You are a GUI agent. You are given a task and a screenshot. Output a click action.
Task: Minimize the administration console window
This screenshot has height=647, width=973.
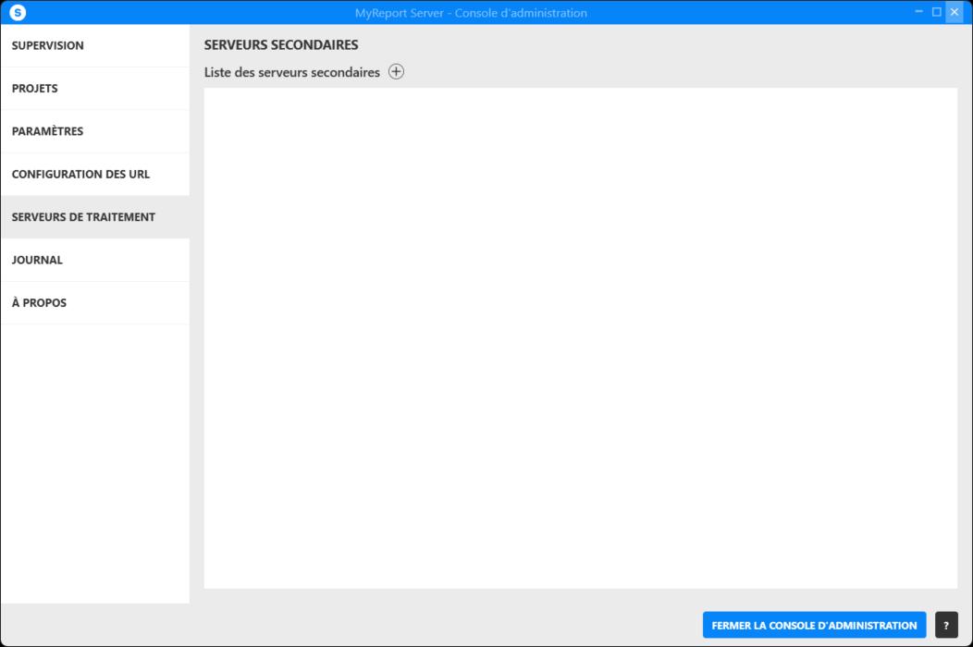(918, 12)
